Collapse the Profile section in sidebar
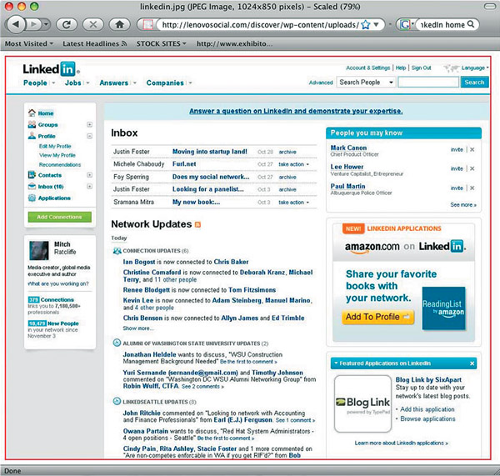 pos(90,136)
